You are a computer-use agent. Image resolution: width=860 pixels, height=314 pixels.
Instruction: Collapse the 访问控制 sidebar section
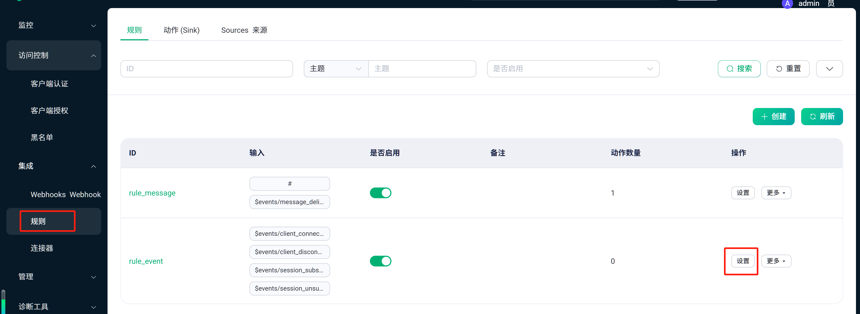pos(54,55)
